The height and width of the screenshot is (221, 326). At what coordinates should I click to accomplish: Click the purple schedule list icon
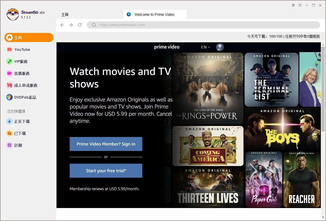click(10, 145)
